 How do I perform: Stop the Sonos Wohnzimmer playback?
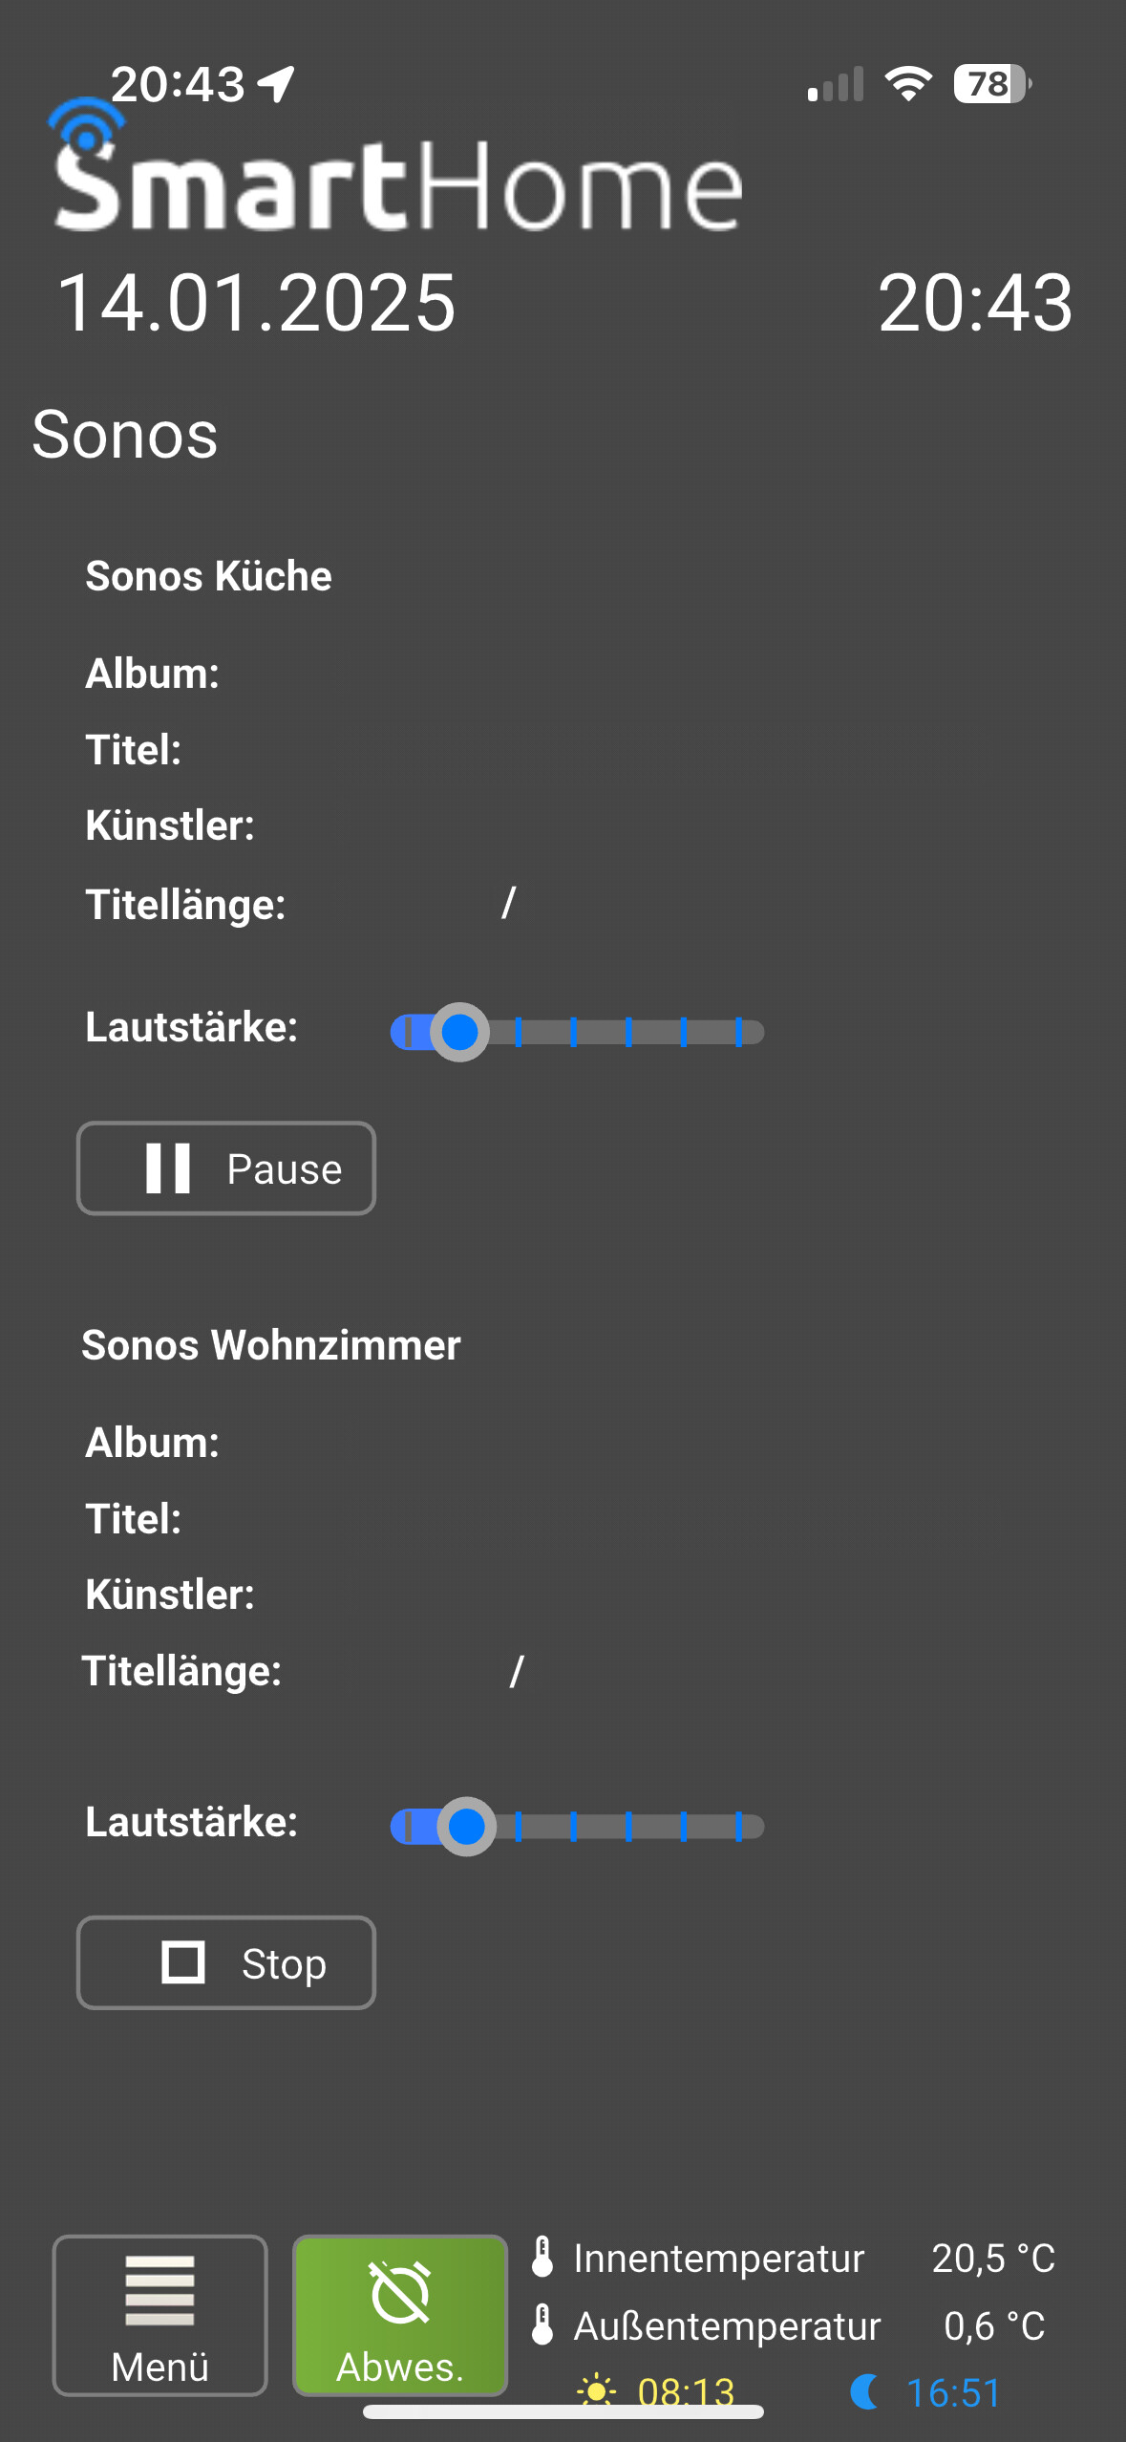pyautogui.click(x=226, y=1962)
